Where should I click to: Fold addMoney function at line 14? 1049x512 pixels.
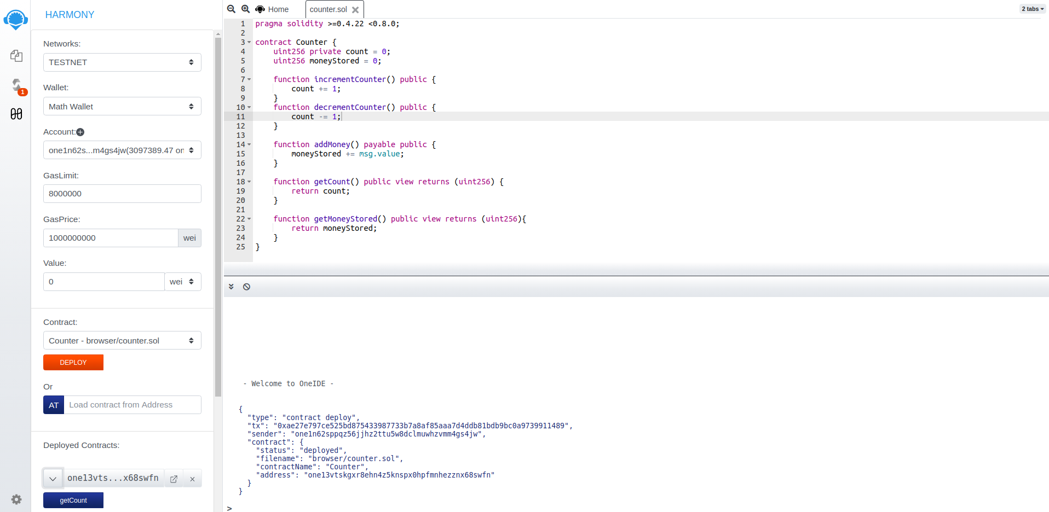249,144
